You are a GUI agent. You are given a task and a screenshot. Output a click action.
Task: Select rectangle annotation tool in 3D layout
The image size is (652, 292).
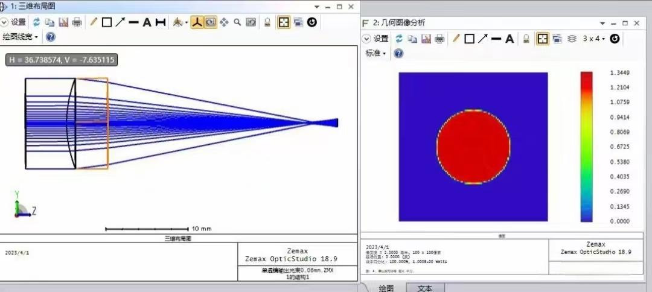coord(106,22)
